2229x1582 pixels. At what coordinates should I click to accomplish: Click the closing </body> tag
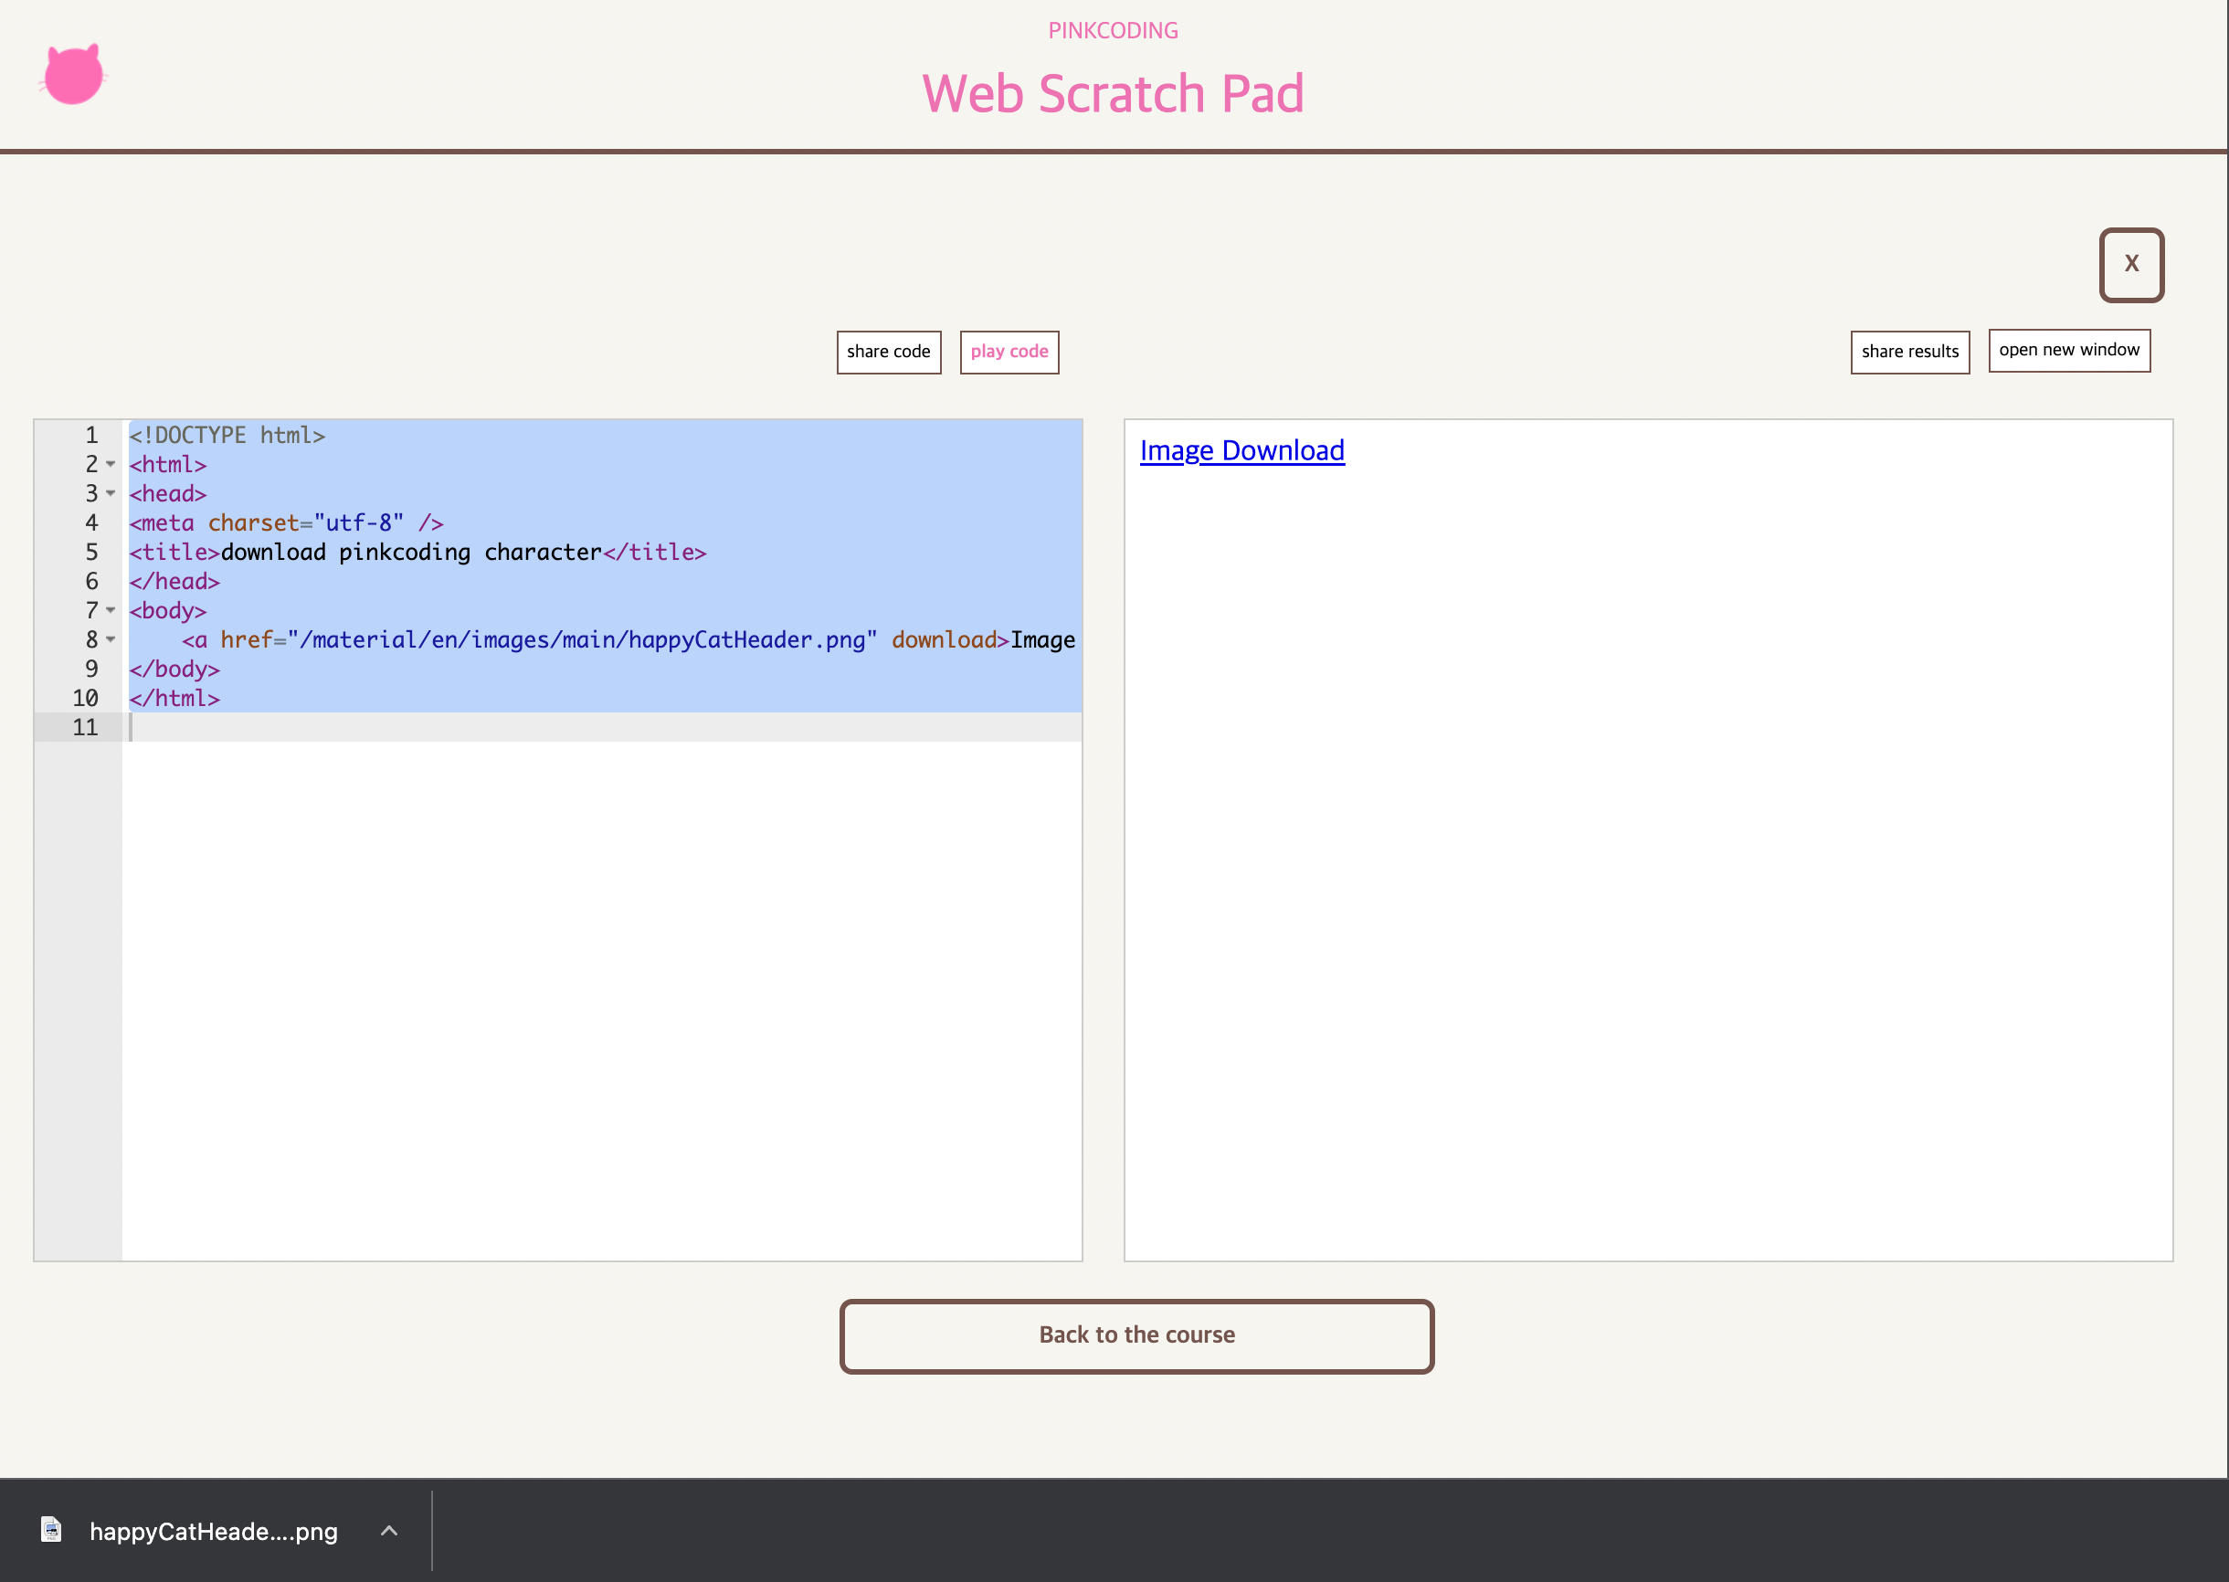pyautogui.click(x=174, y=670)
